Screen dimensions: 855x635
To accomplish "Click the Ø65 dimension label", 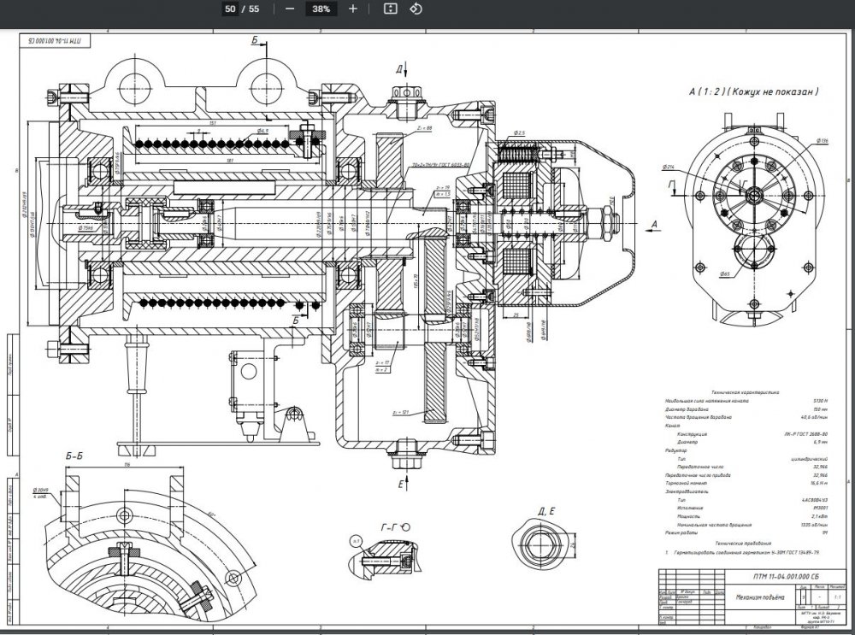I will pyautogui.click(x=724, y=273).
